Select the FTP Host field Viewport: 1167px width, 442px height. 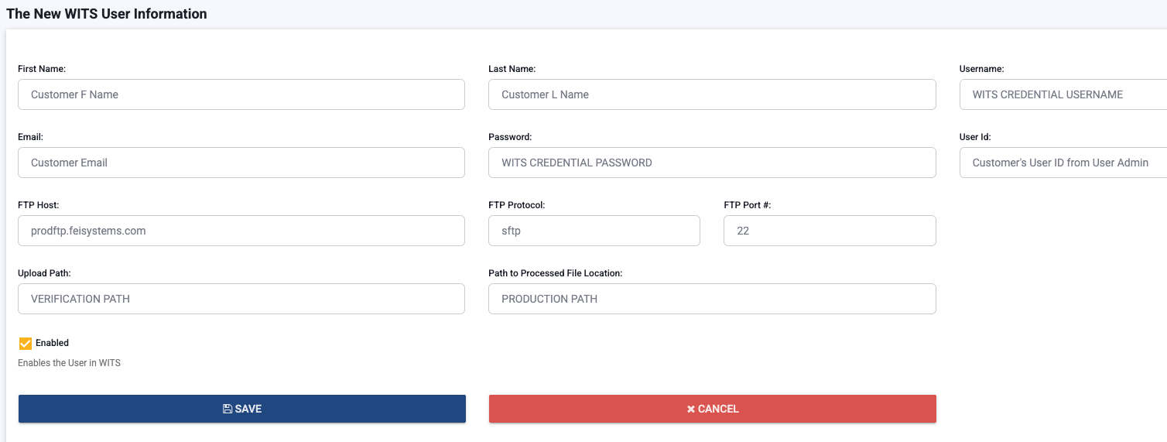[x=241, y=231]
